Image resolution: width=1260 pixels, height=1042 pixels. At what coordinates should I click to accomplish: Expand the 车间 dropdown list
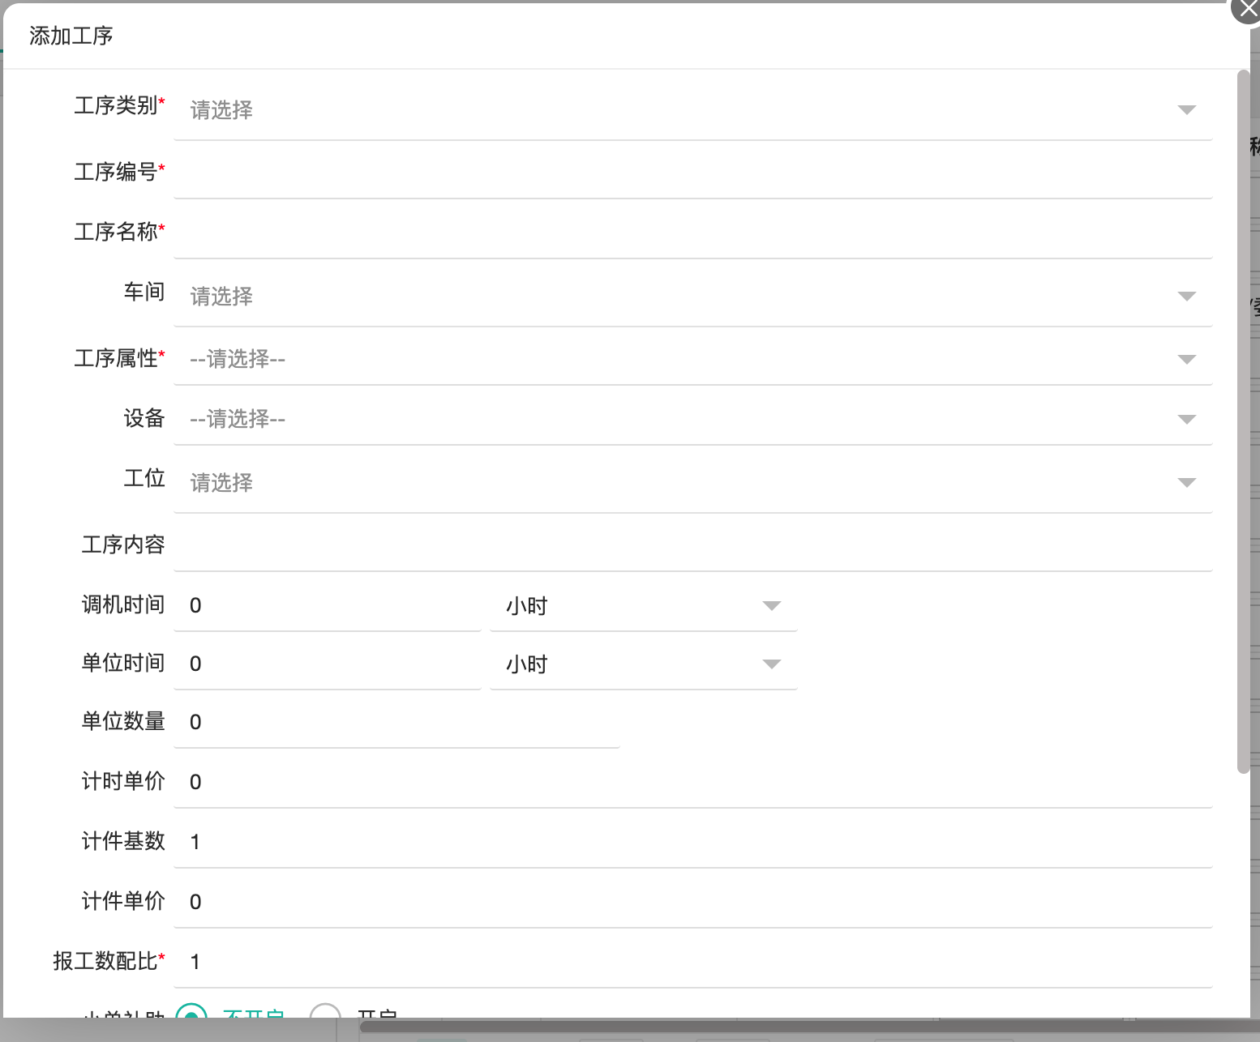[x=692, y=297]
